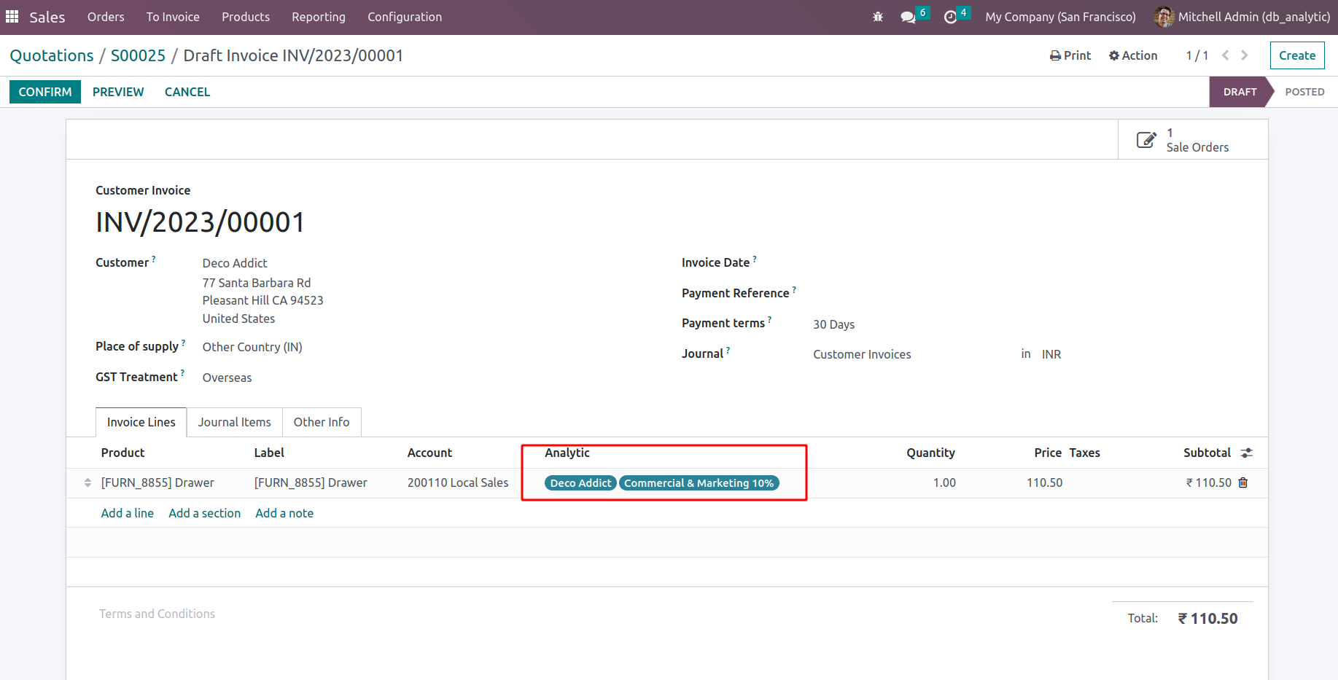Open Mitchell Admin user menu
1338x680 pixels.
(1242, 17)
